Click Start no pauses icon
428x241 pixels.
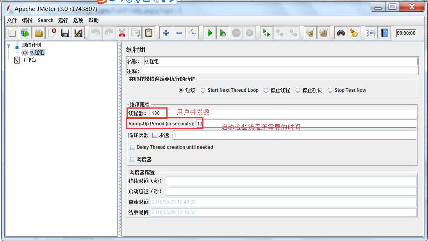pyautogui.click(x=223, y=33)
